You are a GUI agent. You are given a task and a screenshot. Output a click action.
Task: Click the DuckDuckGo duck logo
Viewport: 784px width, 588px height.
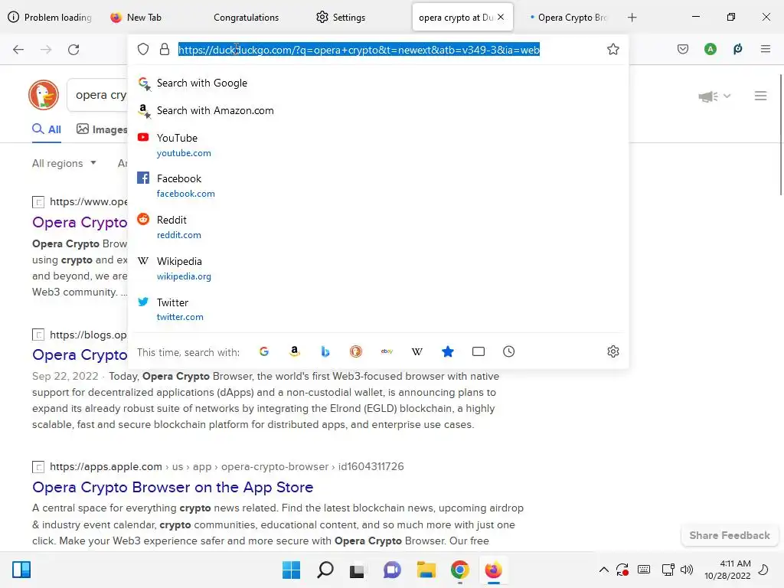[44, 95]
